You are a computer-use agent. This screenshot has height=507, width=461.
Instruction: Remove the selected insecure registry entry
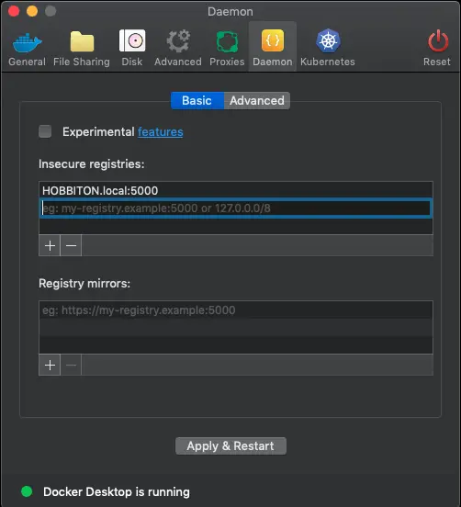click(x=71, y=246)
